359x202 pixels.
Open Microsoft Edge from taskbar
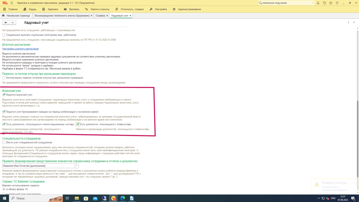pyautogui.click(x=123, y=198)
